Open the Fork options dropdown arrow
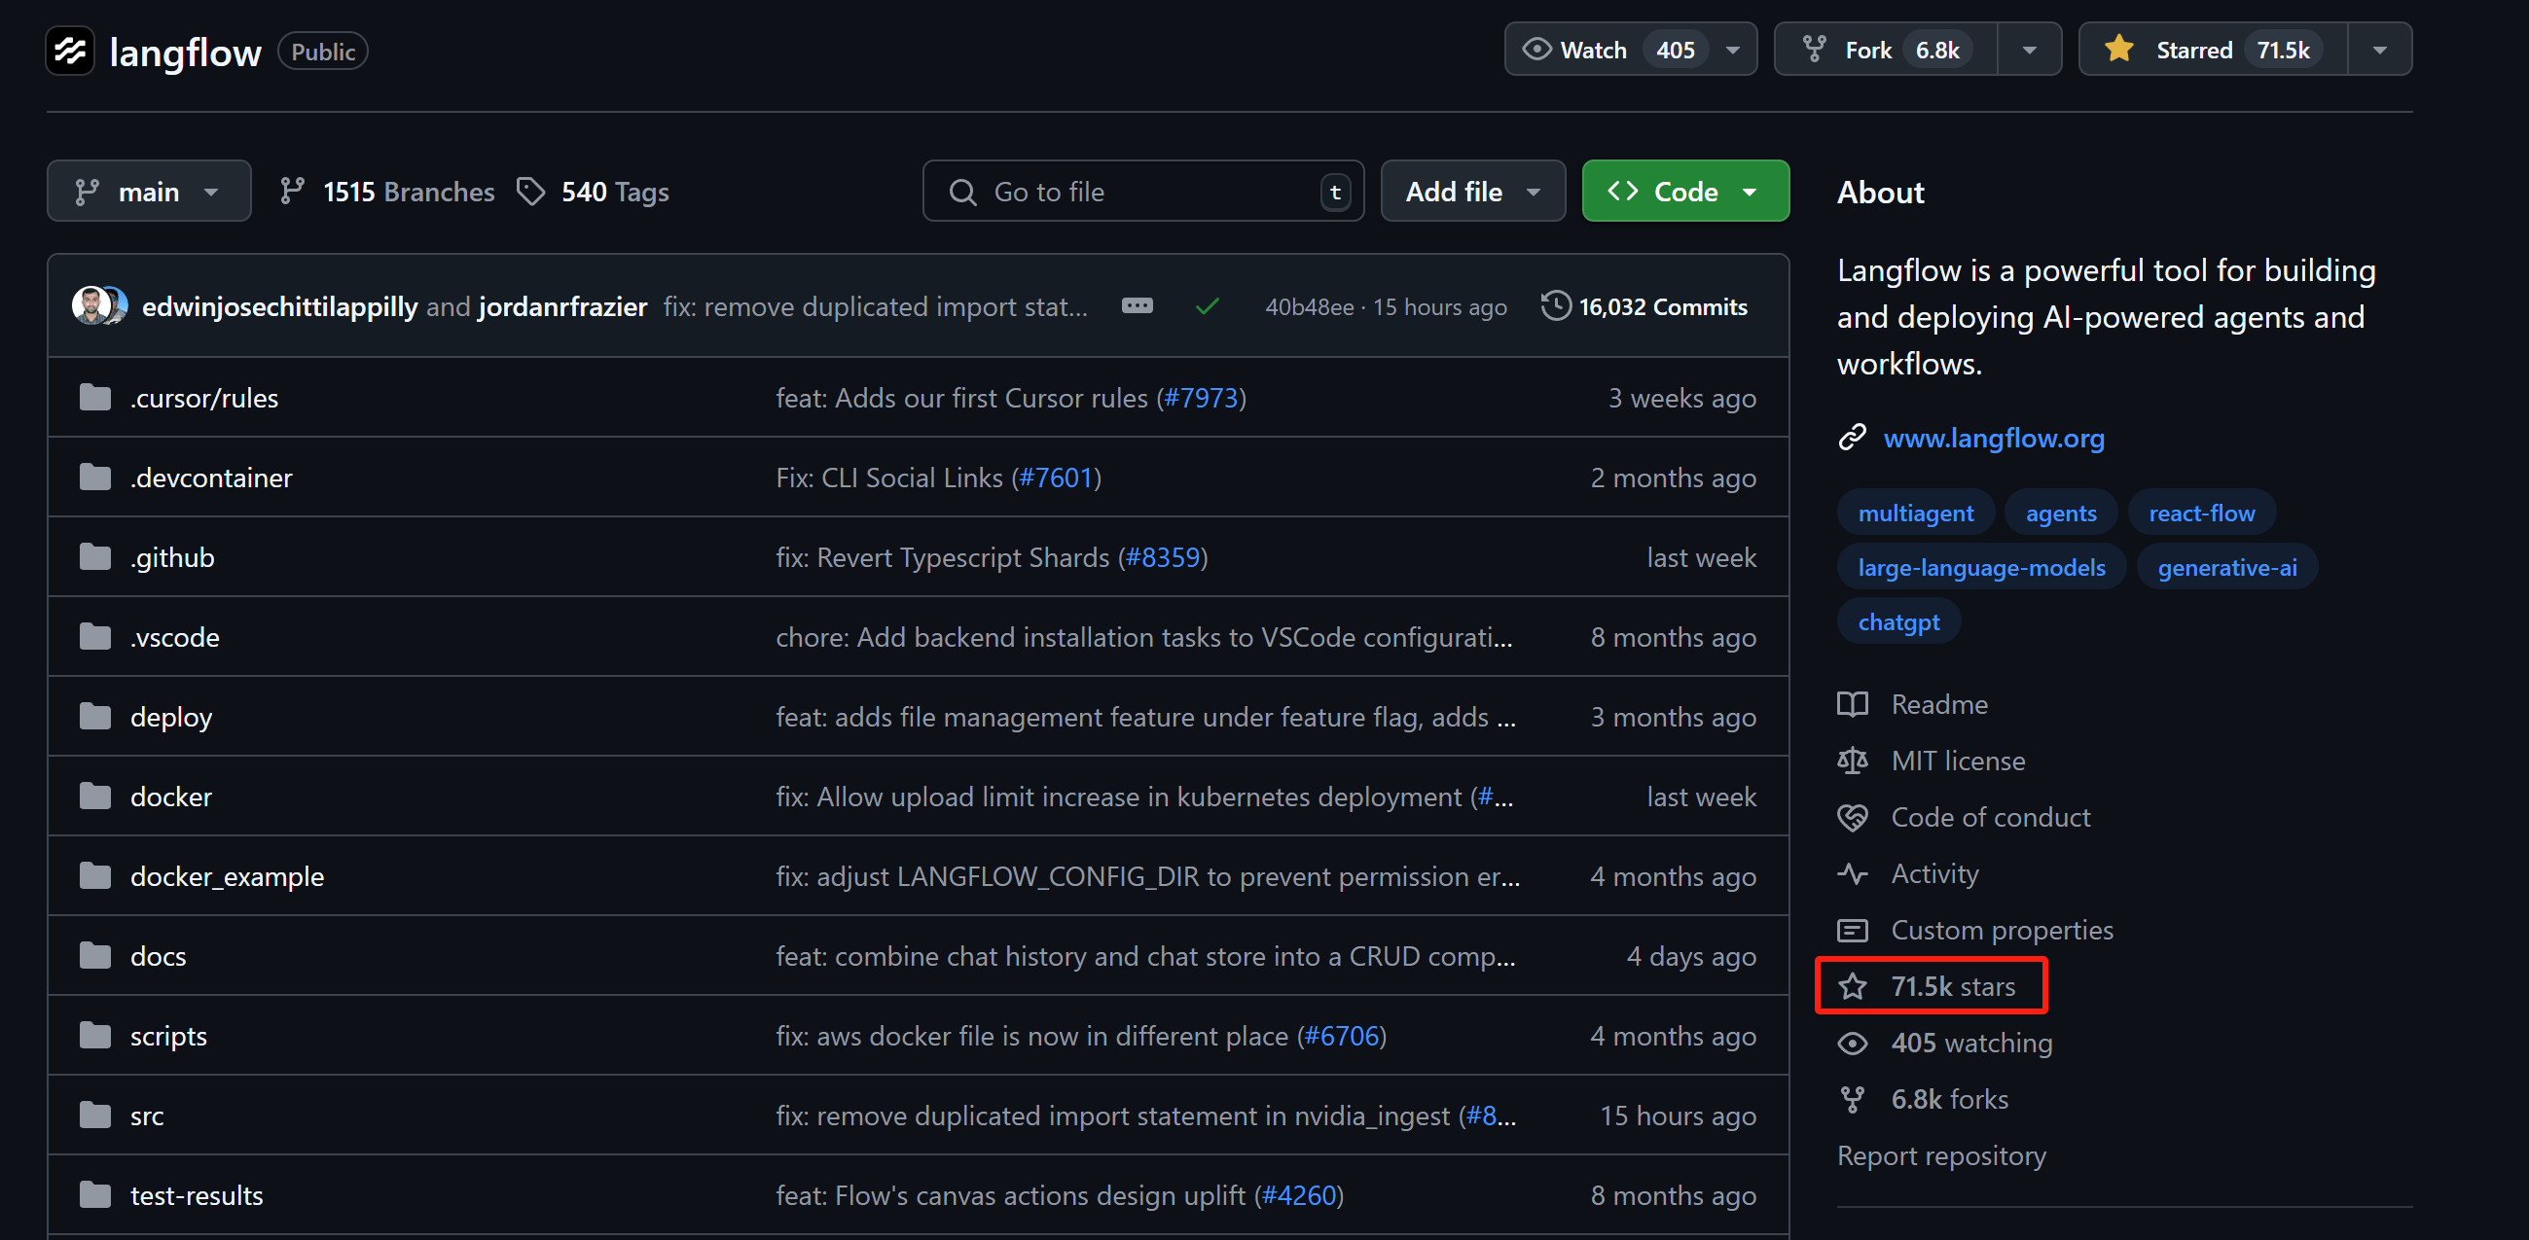Image resolution: width=2529 pixels, height=1240 pixels. click(2029, 49)
